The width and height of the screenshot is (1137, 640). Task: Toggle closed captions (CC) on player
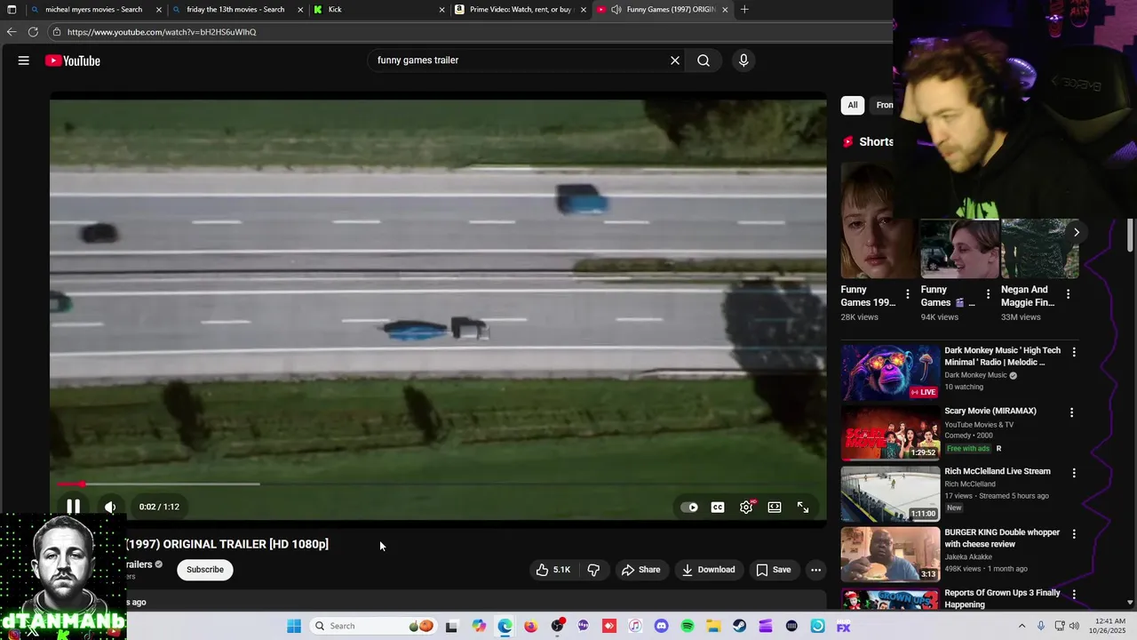(718, 507)
